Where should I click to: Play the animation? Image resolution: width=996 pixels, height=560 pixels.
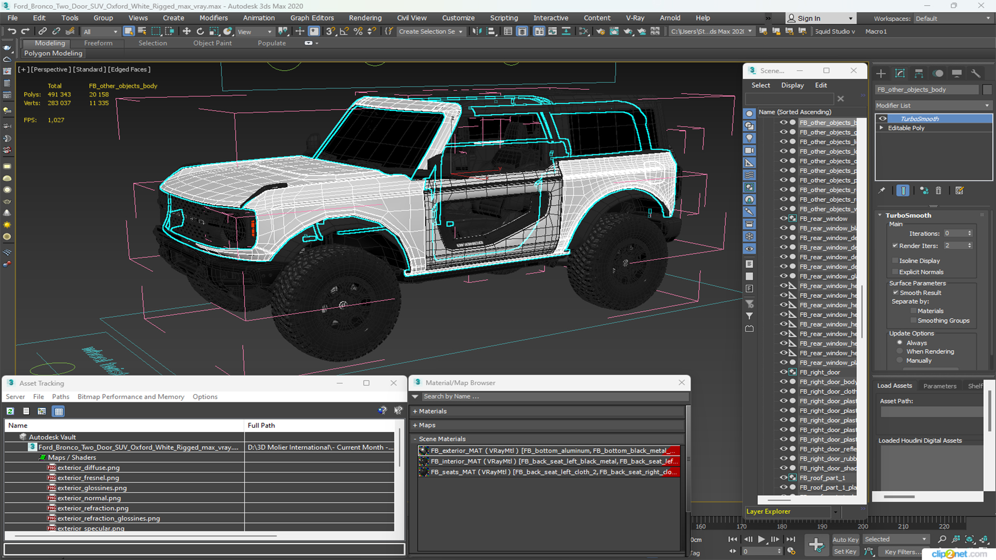coord(762,539)
